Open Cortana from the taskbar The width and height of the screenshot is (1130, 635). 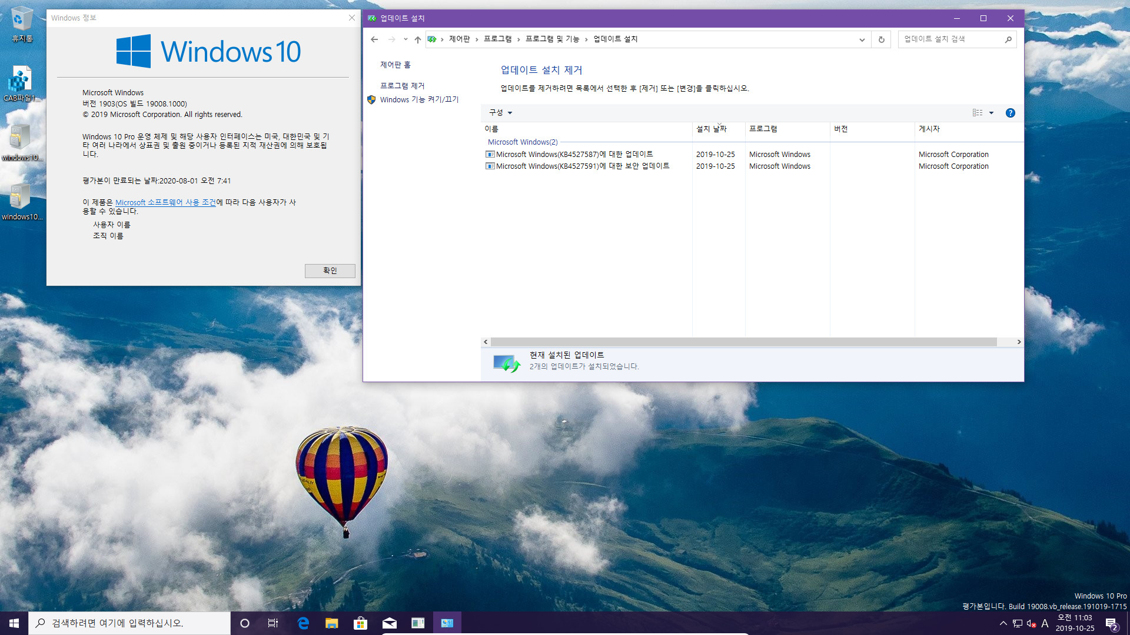click(x=245, y=623)
